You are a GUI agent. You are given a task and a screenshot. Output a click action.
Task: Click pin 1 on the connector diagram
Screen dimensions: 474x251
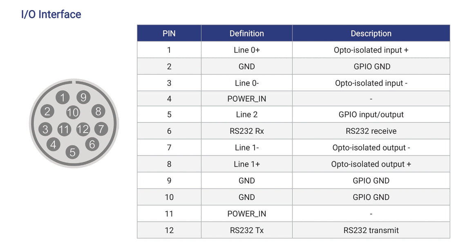[63, 97]
